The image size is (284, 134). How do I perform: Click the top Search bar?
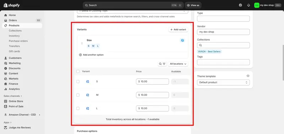pyautogui.click(x=133, y=5)
